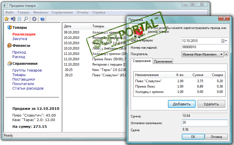Confirm the sale with OK button
This screenshot has height=145, width=234.
click(193, 137)
